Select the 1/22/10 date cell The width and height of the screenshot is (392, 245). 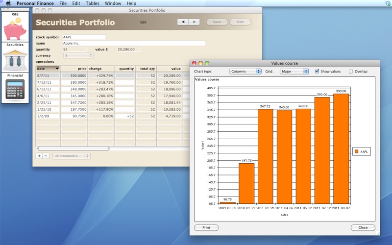(x=48, y=109)
